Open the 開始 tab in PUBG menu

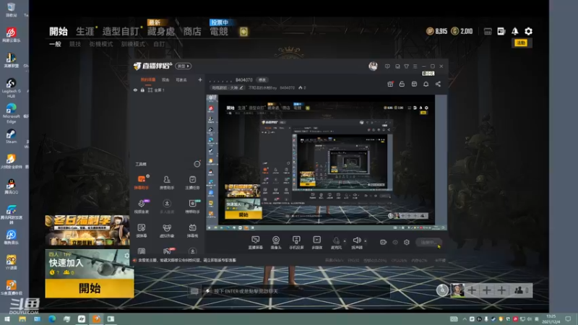coord(59,31)
